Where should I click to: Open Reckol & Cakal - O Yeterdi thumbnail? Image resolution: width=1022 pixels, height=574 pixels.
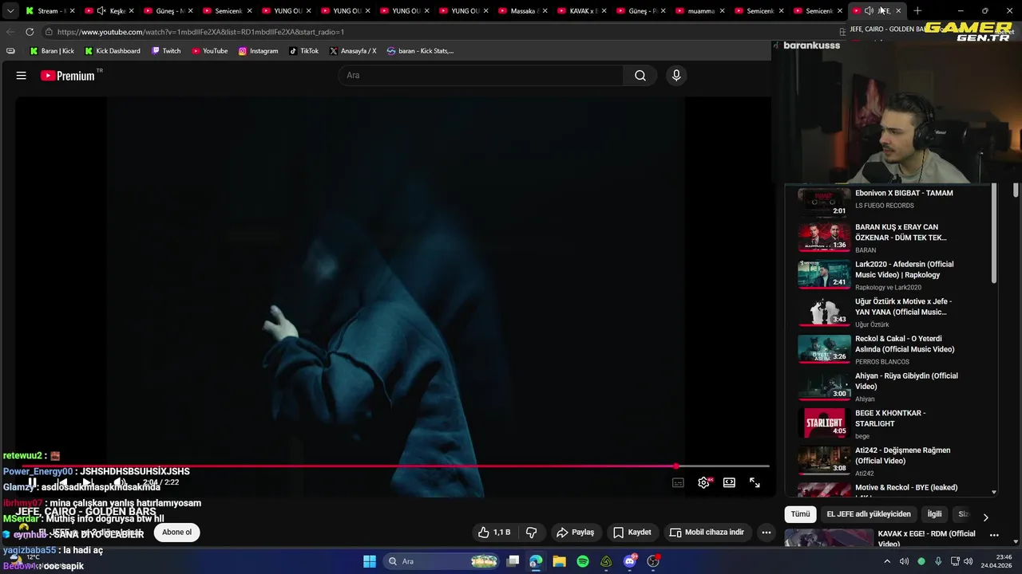click(824, 348)
